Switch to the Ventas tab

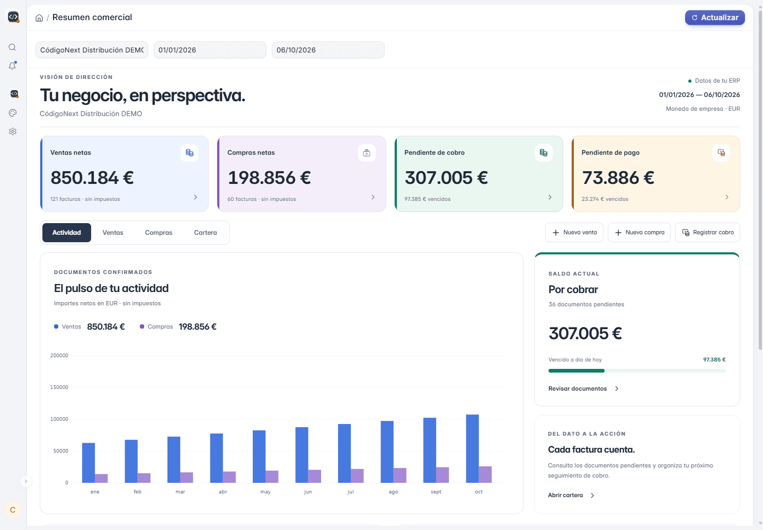coord(113,233)
